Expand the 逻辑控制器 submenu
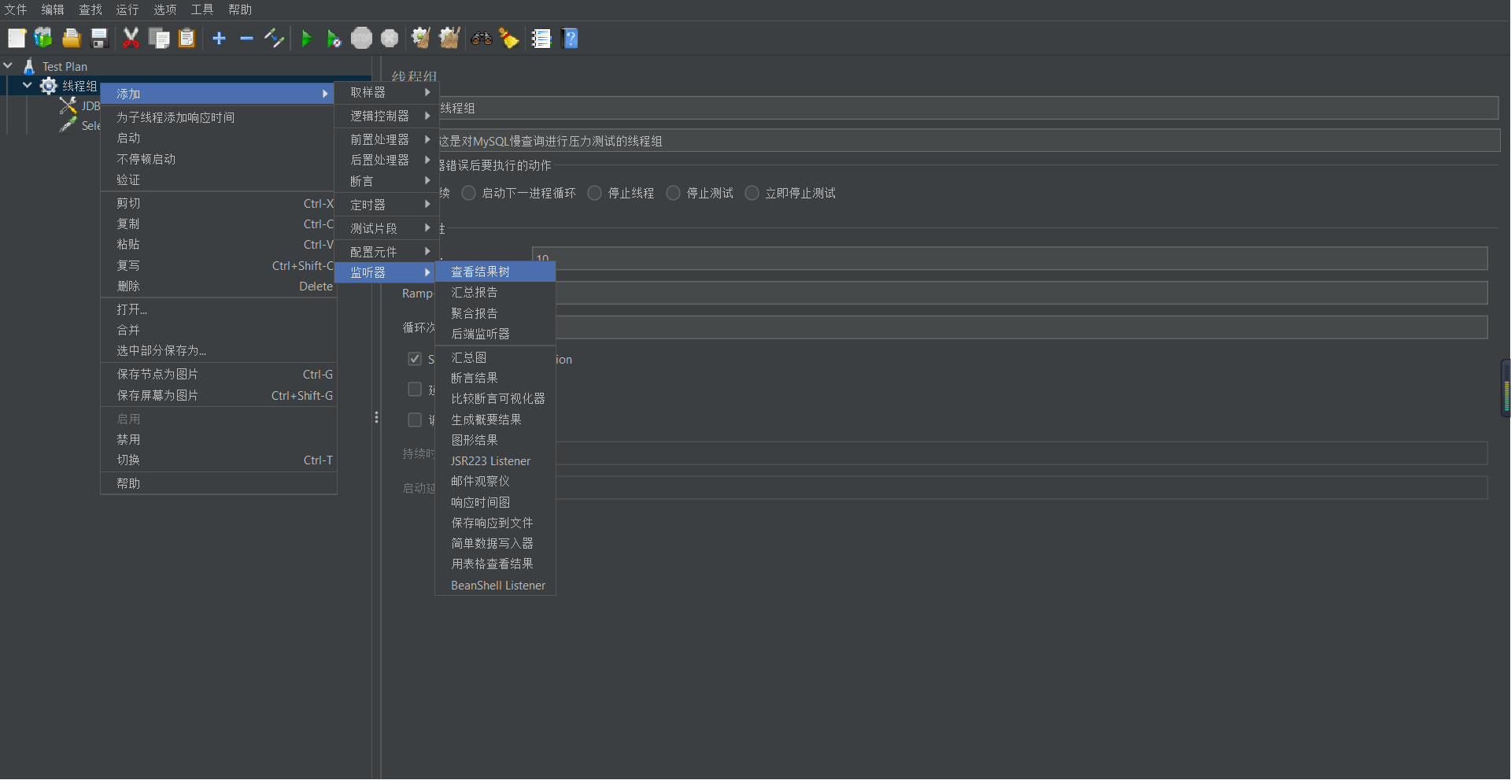The image size is (1511, 780). tap(386, 116)
